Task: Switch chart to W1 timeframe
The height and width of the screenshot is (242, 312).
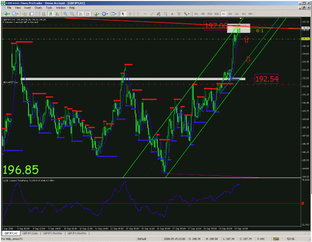Action: click(244, 14)
